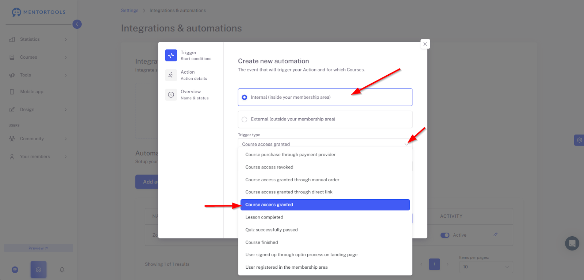Image resolution: width=584 pixels, height=280 pixels.
Task: Choose User signed up through optin process
Action: [x=325, y=255]
